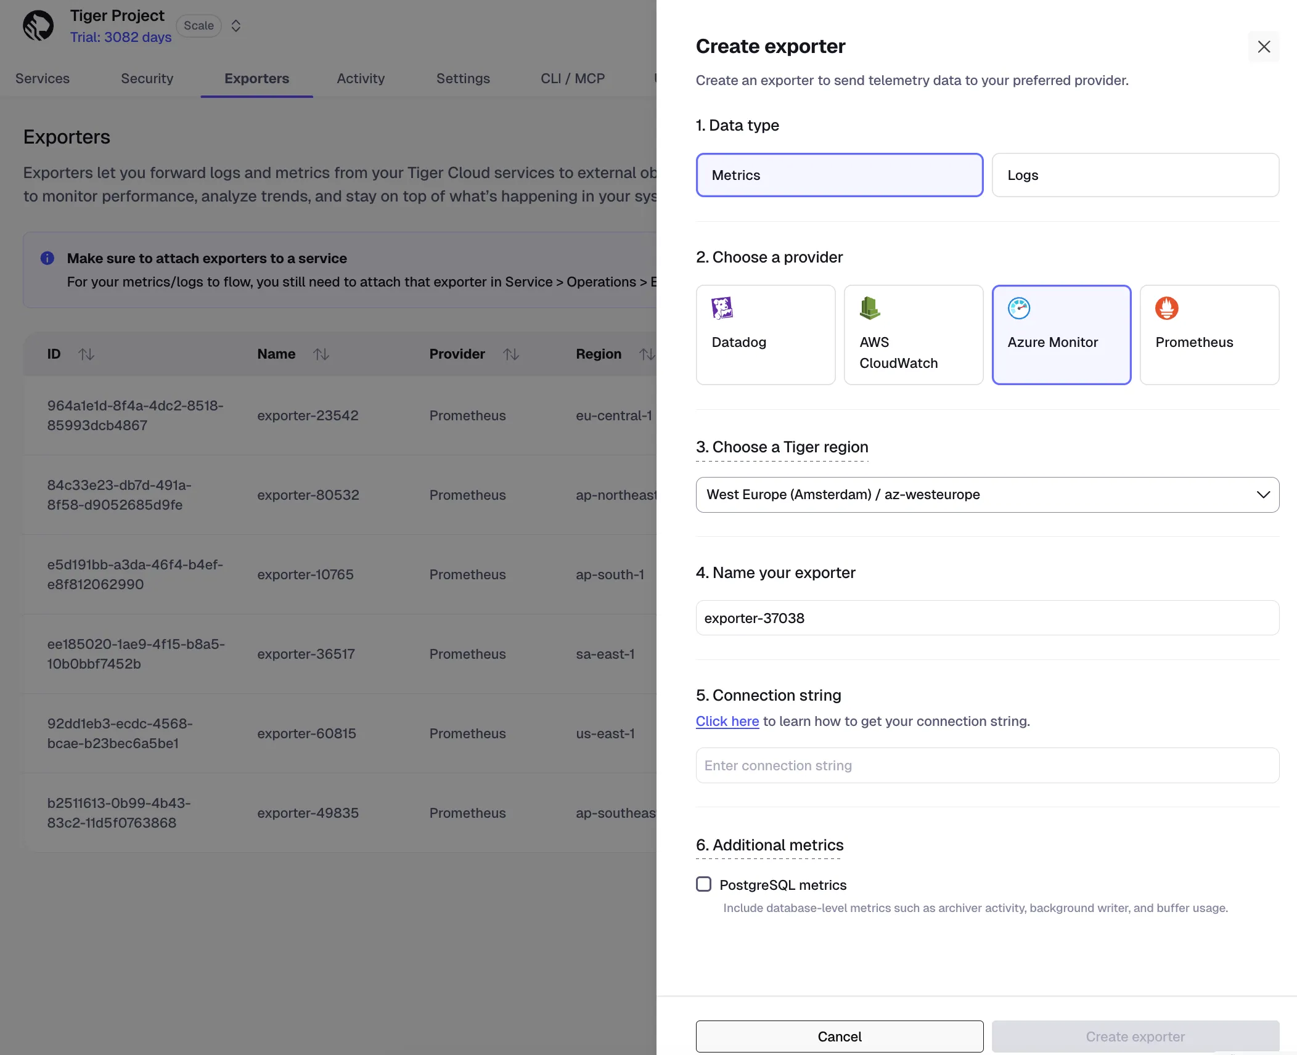Image resolution: width=1297 pixels, height=1055 pixels.
Task: Click Trial: 3082 days text
Action: pyautogui.click(x=121, y=37)
